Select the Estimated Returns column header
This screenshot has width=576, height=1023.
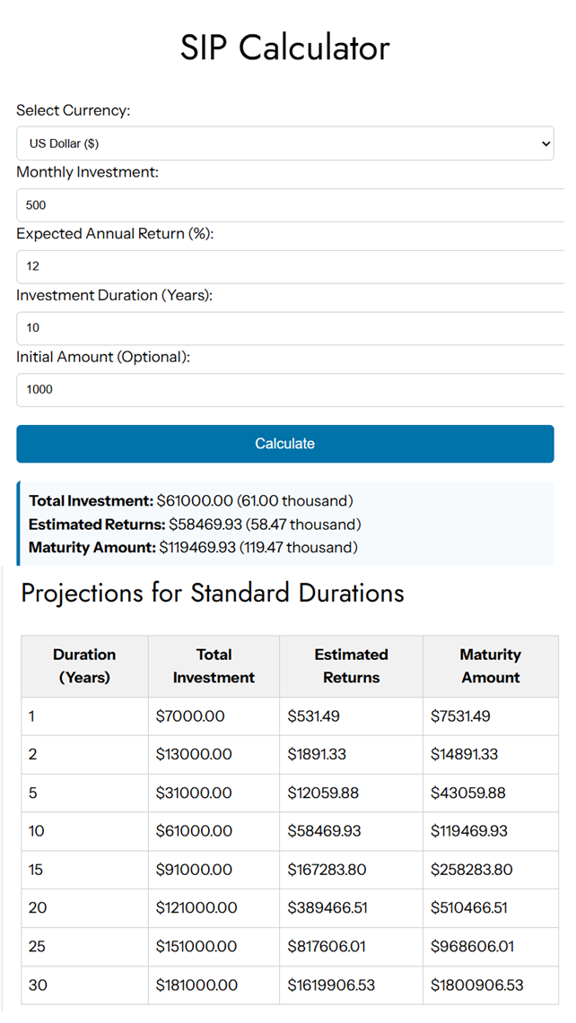(351, 666)
